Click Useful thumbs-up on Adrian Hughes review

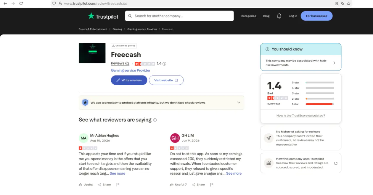(x=86, y=185)
